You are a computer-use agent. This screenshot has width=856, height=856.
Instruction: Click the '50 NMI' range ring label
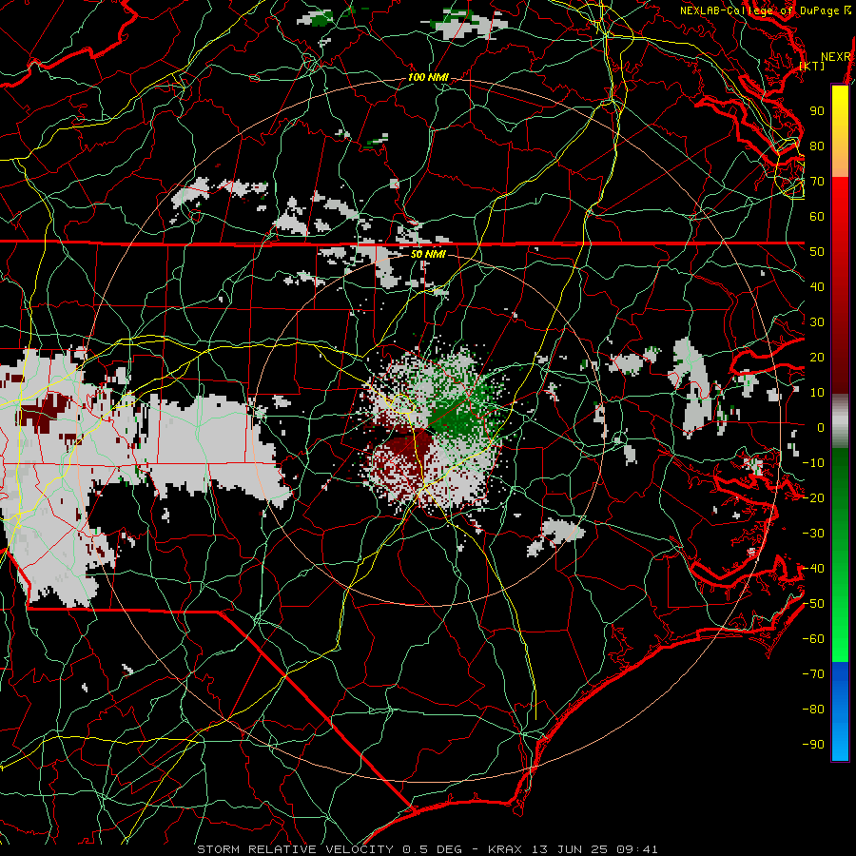coord(428,254)
